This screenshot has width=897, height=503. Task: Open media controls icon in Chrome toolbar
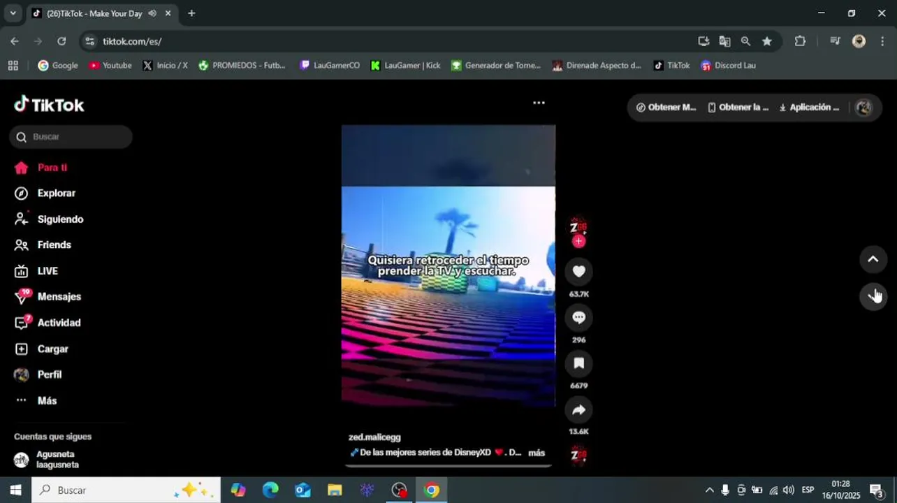click(x=835, y=41)
